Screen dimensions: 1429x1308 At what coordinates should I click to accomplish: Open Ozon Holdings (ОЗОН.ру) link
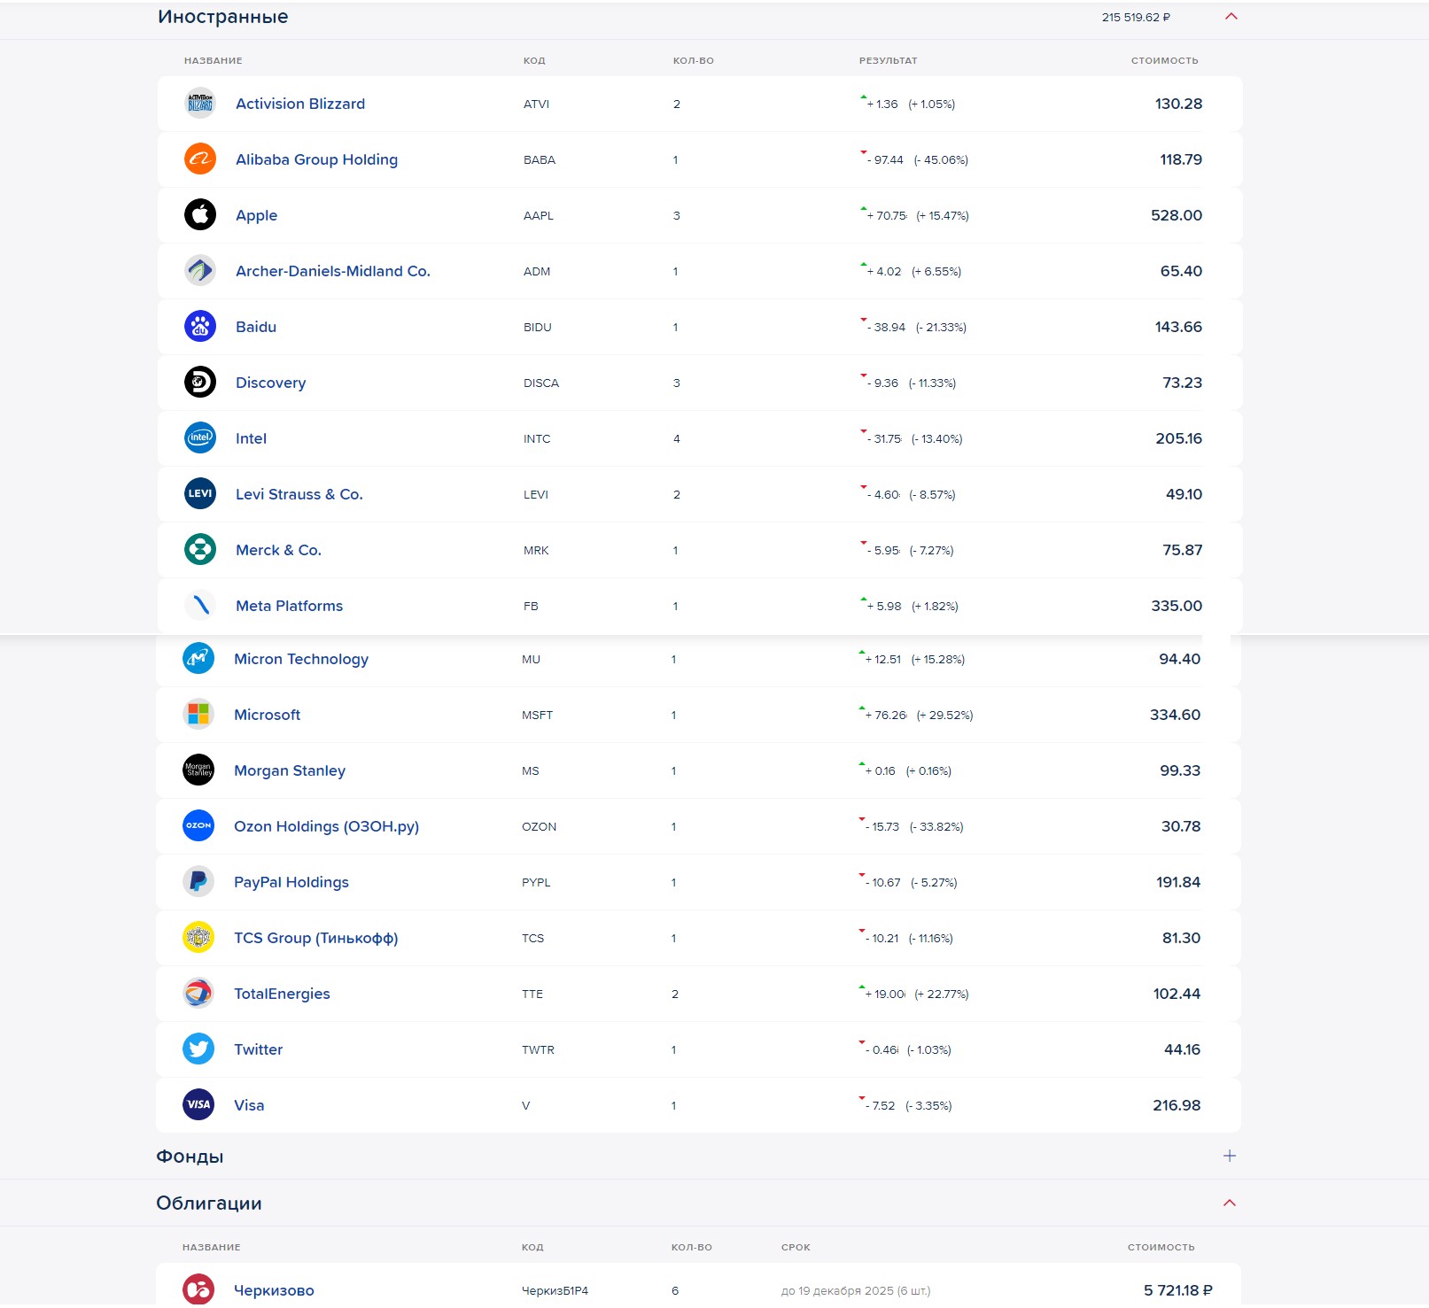(x=326, y=826)
